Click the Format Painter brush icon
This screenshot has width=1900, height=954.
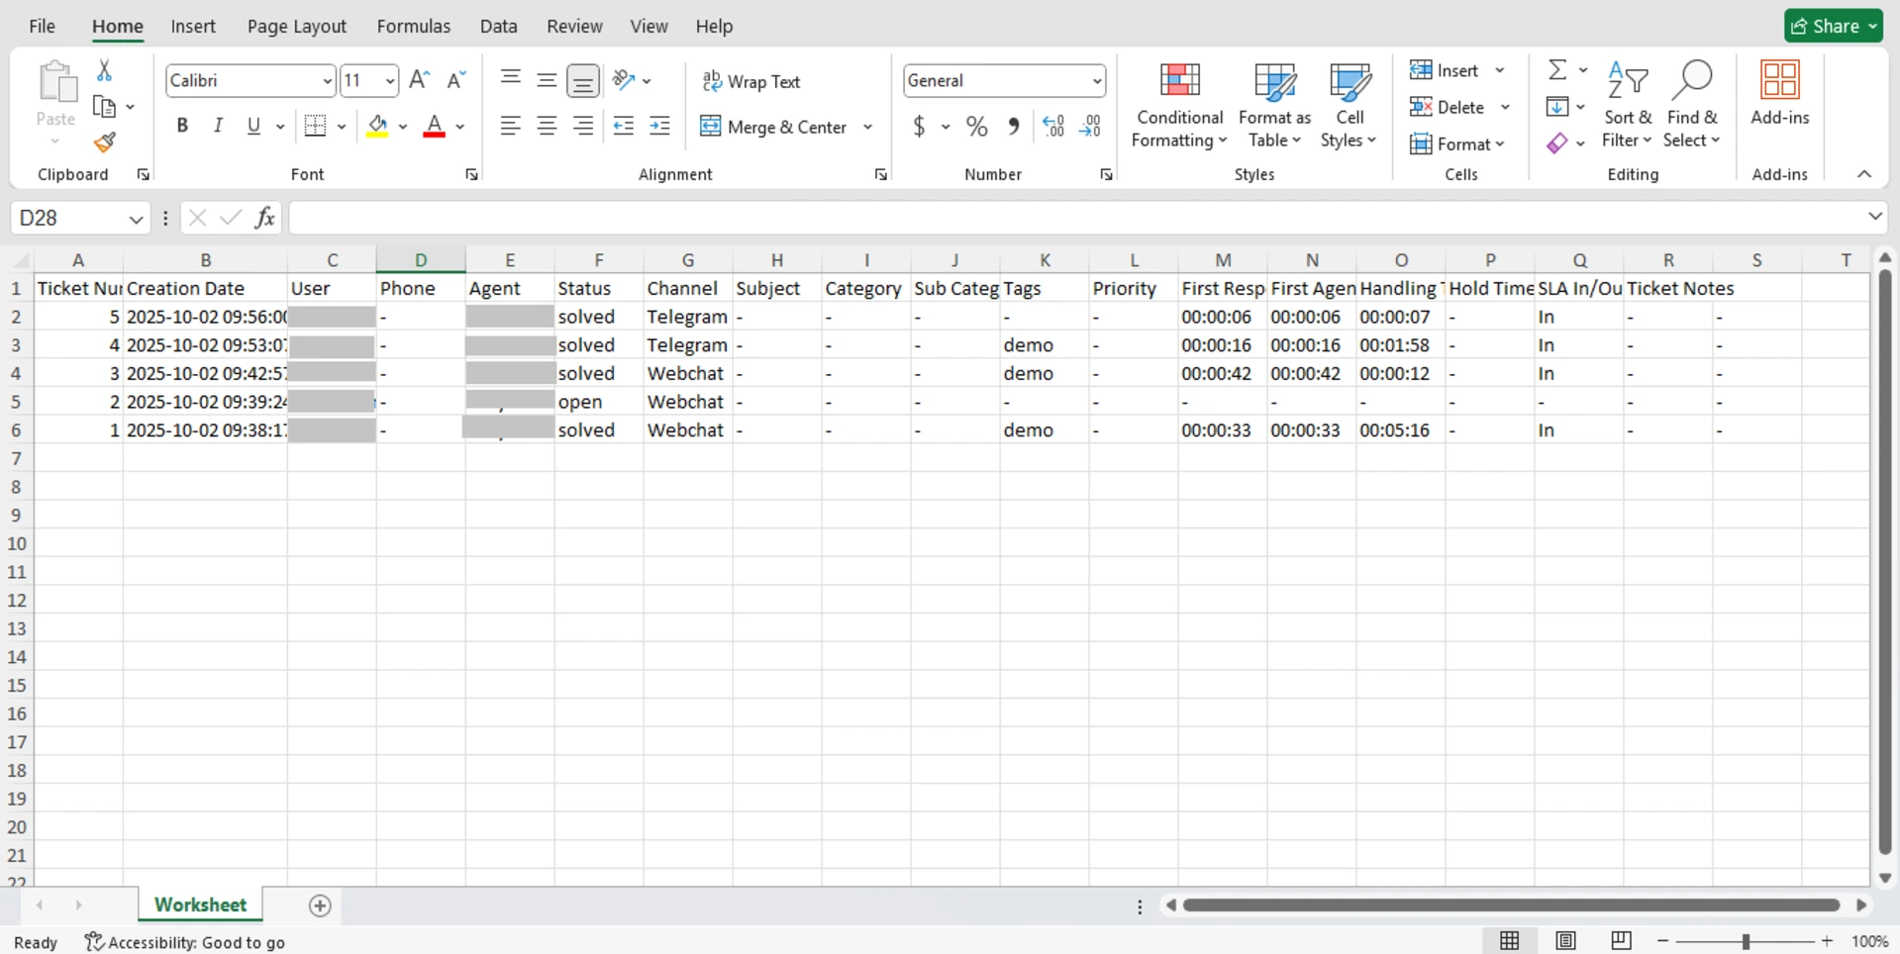pos(104,143)
